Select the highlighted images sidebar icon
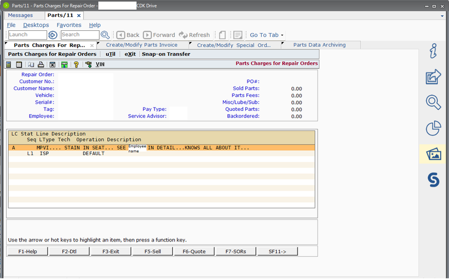 tap(433, 154)
